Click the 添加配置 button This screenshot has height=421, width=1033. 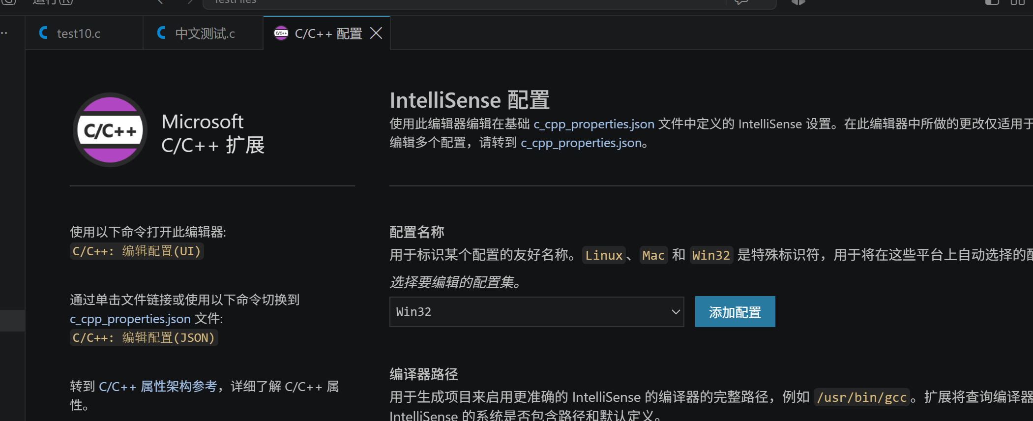[x=735, y=312]
